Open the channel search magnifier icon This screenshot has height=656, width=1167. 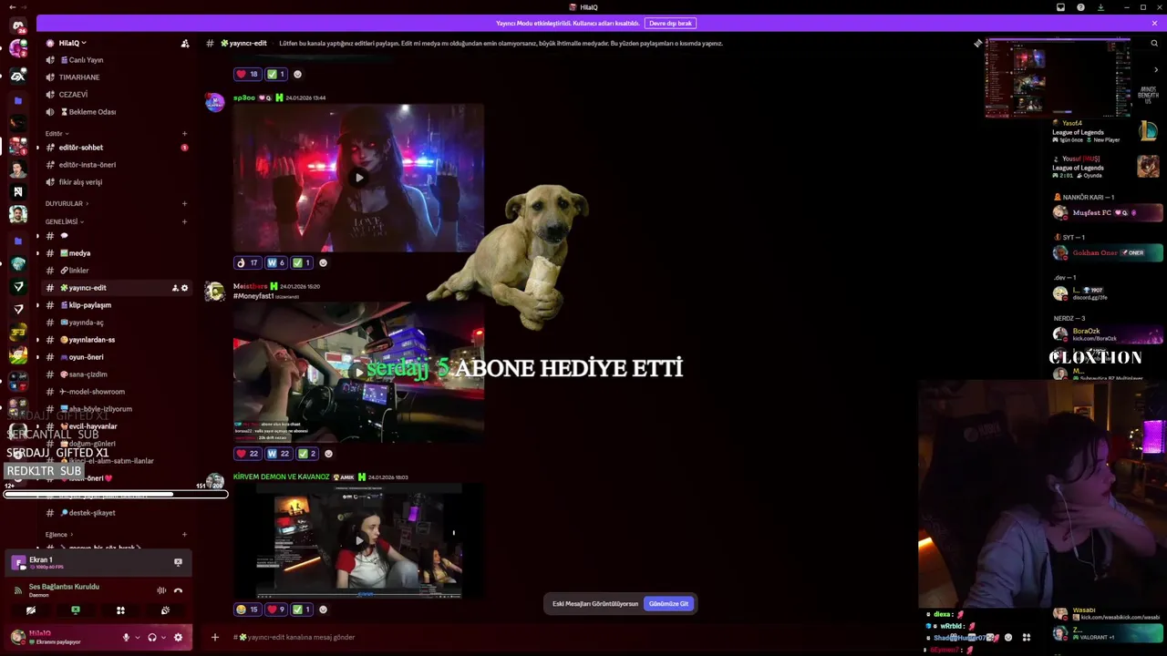click(x=1154, y=43)
